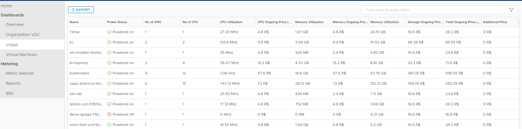The width and height of the screenshot is (522, 129).
Task: Click the Powered on icon for jrc row
Action: pos(109,42)
